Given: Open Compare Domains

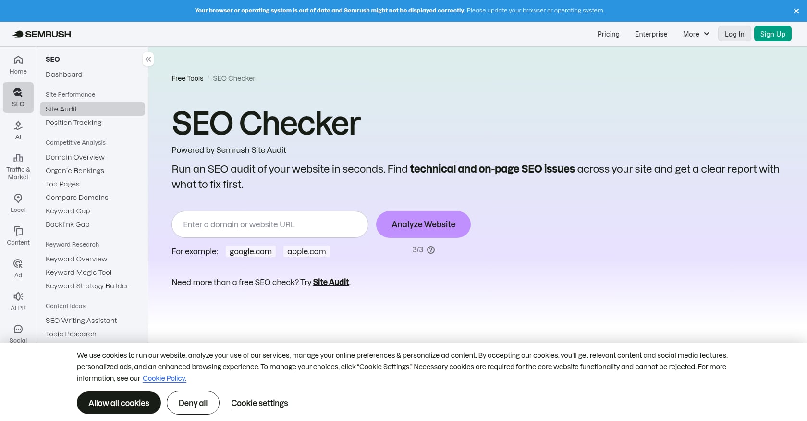Looking at the screenshot, I should coord(92,198).
